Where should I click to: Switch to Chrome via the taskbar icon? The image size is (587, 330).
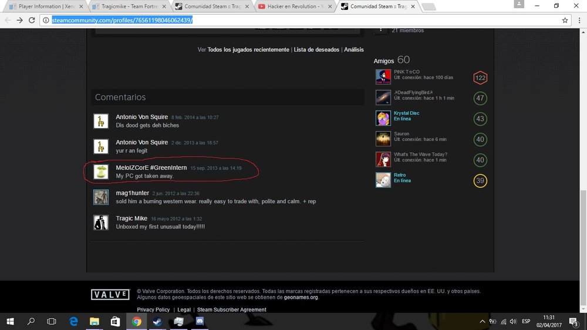click(137, 321)
